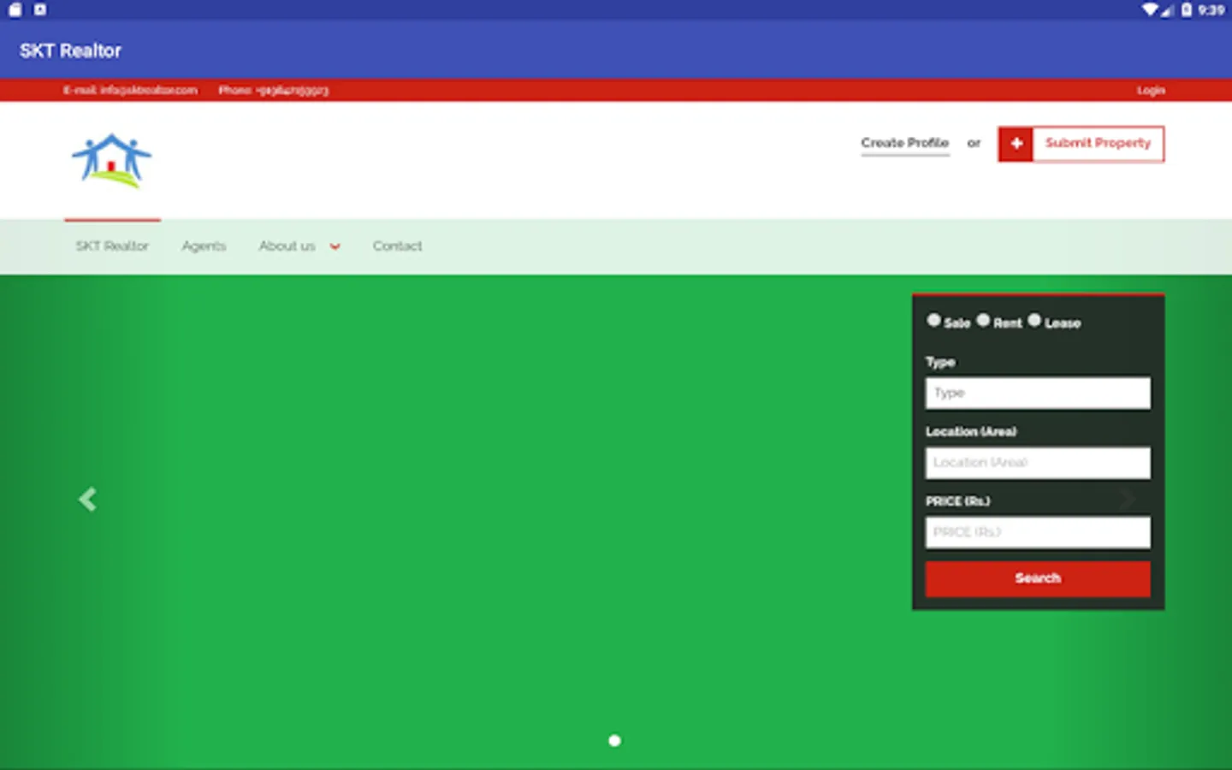Focus the PRICE (Rs.) input field
This screenshot has height=770, width=1232.
pos(1038,532)
